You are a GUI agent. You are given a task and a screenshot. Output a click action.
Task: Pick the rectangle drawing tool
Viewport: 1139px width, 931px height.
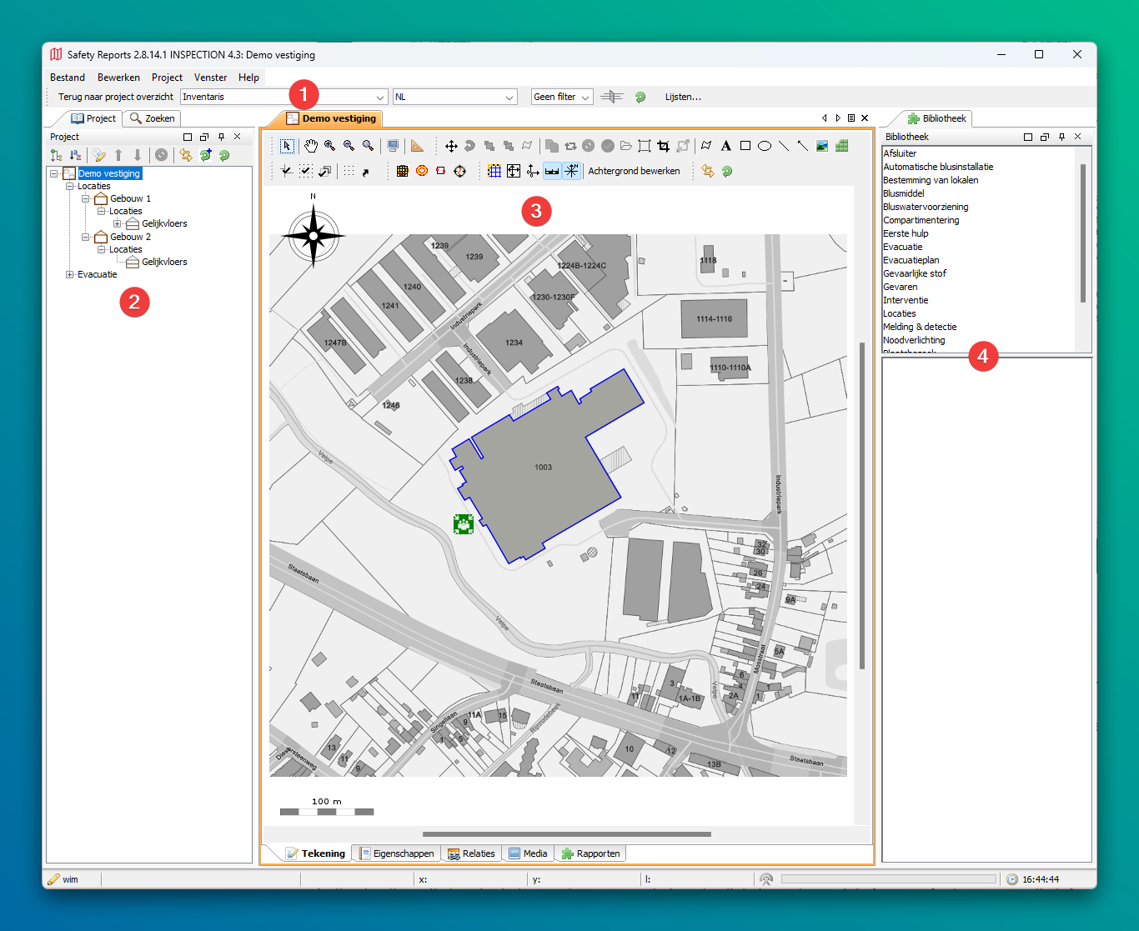tap(745, 146)
